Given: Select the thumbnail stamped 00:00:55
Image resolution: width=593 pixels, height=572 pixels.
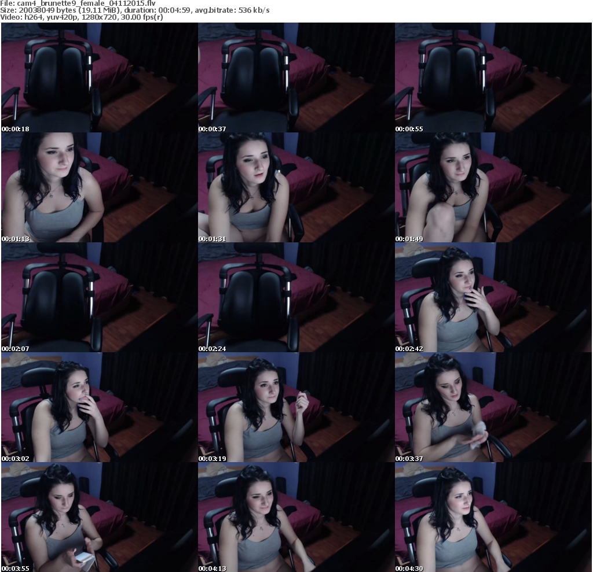Looking at the screenshot, I should click(493, 78).
